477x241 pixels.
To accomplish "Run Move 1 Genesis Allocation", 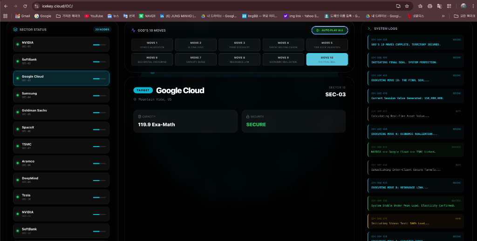I will 152,45.
